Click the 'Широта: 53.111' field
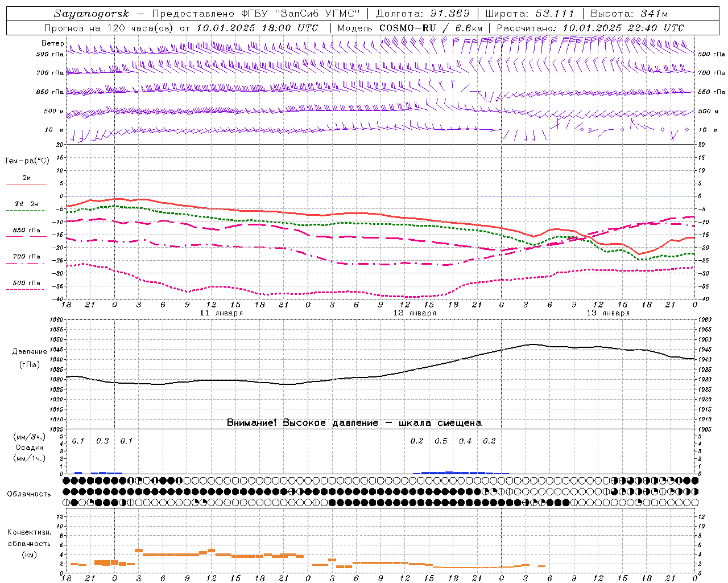 [530, 14]
